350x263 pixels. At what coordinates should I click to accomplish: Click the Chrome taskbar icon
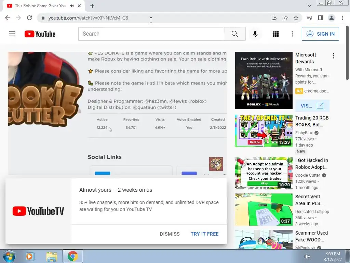73,256
